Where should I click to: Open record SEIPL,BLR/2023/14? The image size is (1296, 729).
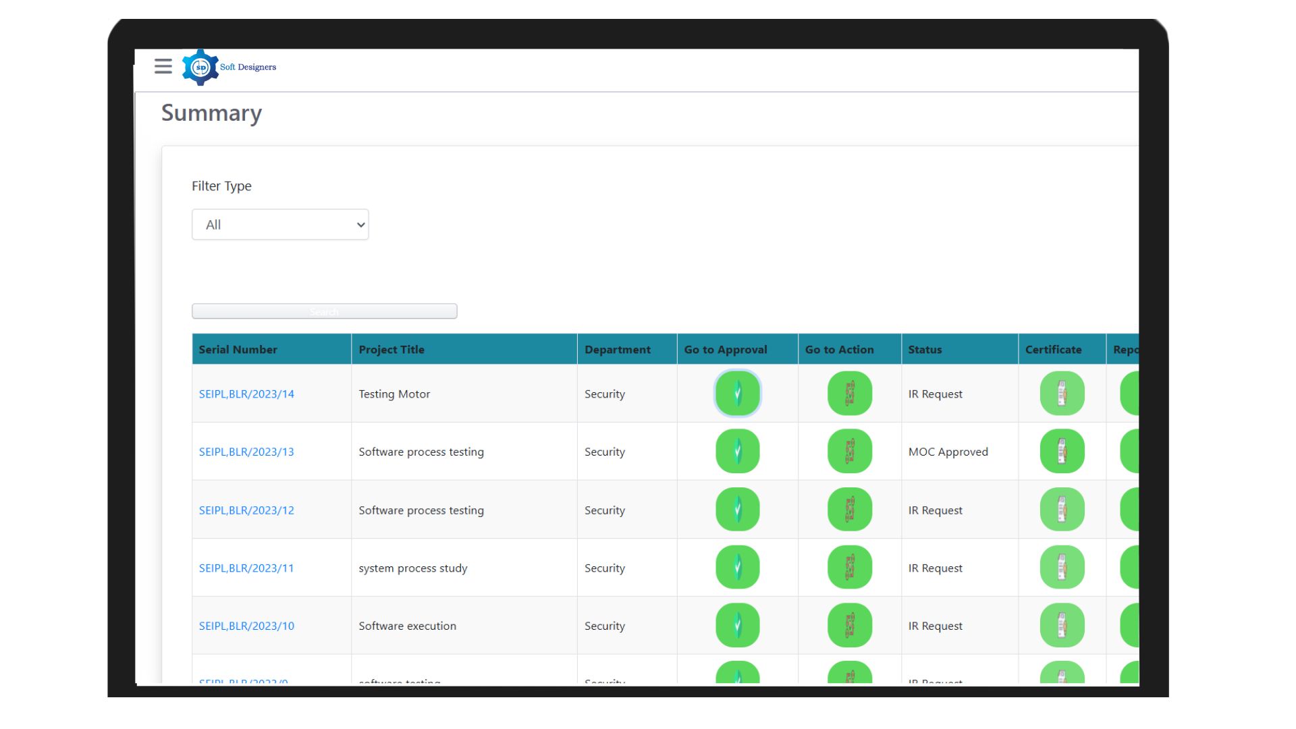coord(246,394)
